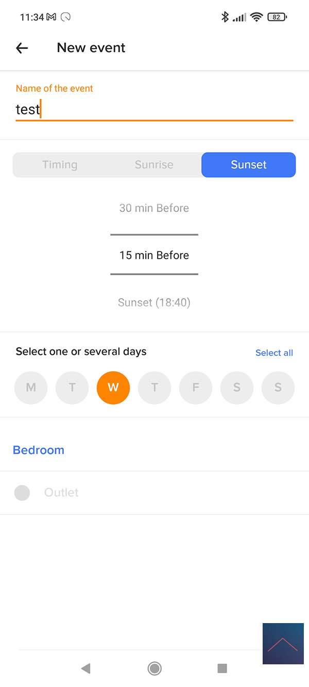Tap the Bluetooth status bar icon
Screen dimensions: 309x687
[x=225, y=17]
